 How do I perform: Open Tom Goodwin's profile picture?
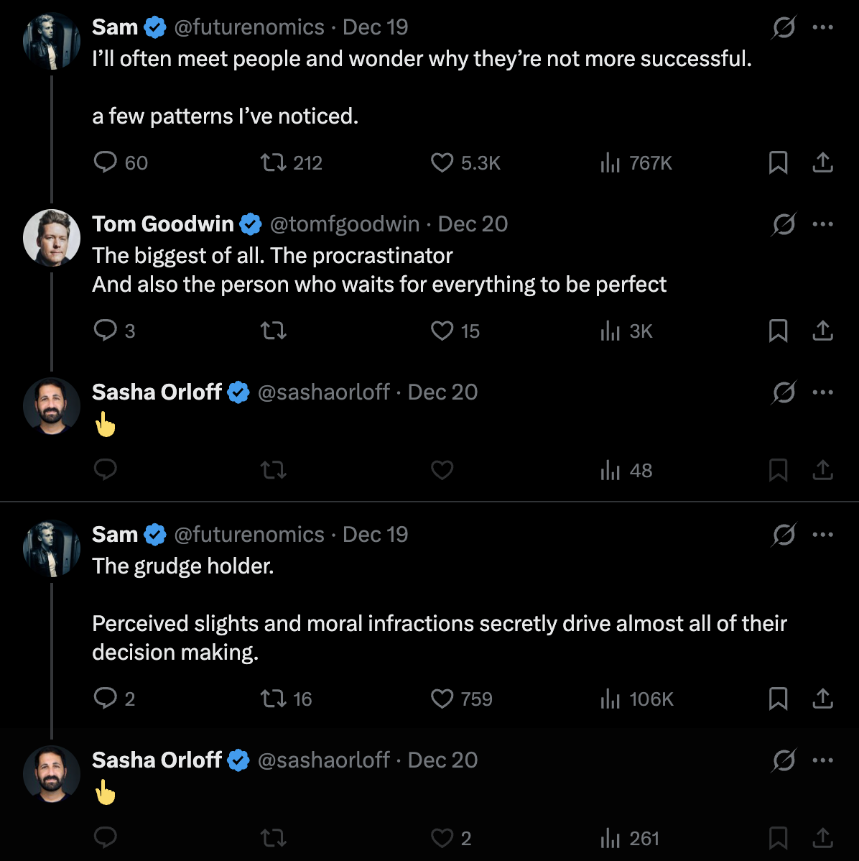coord(52,238)
